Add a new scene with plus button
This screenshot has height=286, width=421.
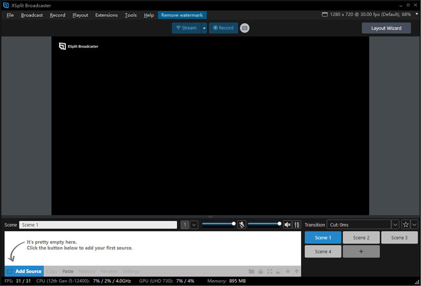click(361, 251)
